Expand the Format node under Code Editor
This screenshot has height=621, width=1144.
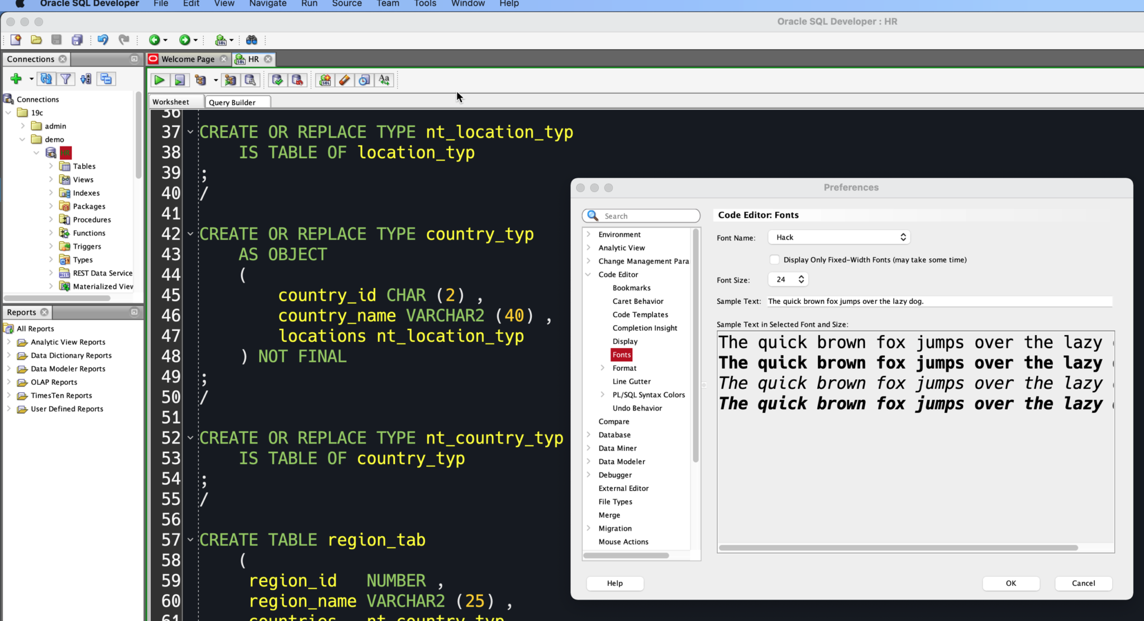(602, 368)
